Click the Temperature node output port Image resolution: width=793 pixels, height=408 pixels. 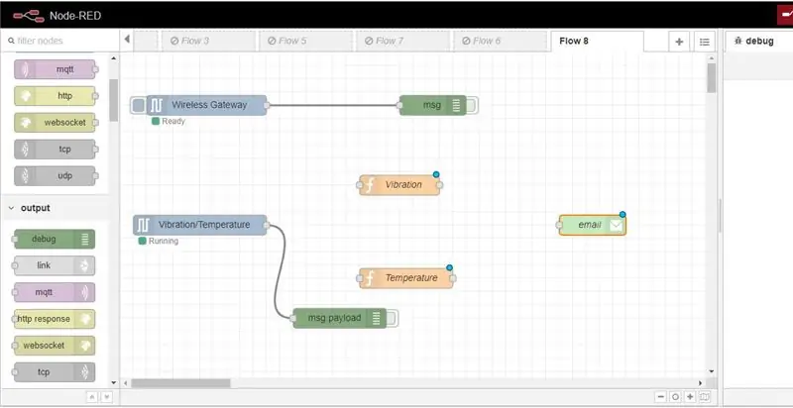(x=453, y=278)
